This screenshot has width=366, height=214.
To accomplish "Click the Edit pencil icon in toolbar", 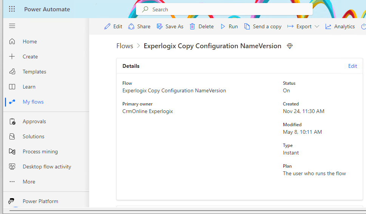I will (107, 26).
